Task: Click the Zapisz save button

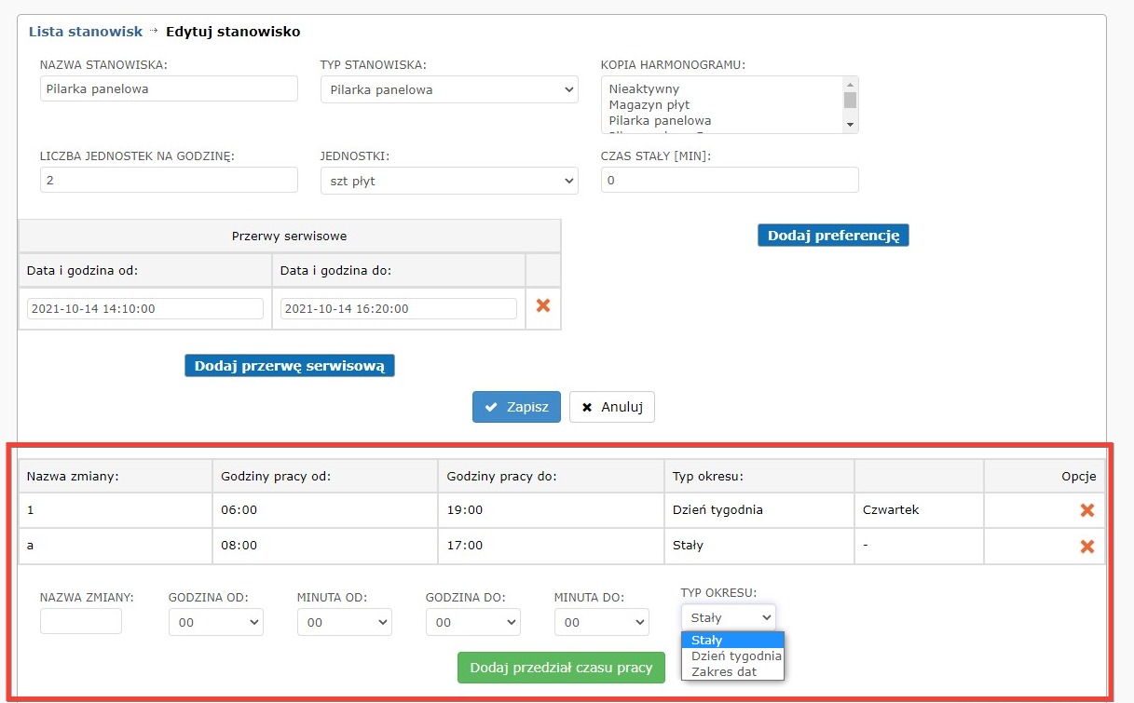Action: click(516, 407)
